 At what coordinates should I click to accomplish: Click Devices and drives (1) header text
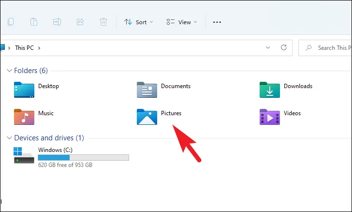point(49,138)
